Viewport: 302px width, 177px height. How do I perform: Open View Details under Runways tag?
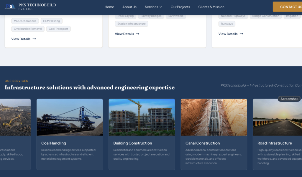tap(231, 34)
